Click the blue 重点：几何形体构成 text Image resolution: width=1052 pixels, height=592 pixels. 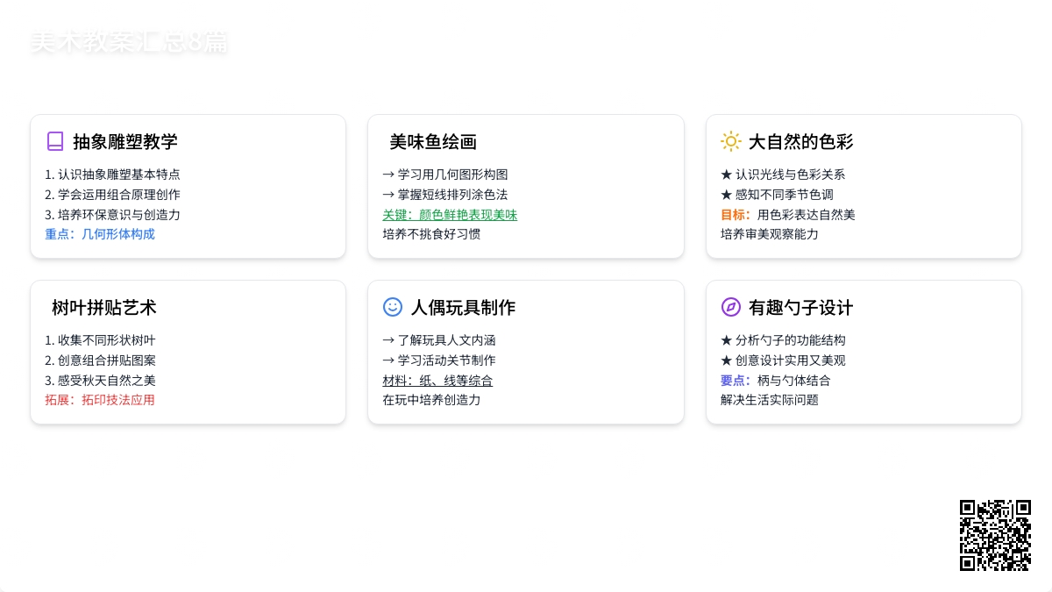coord(100,234)
